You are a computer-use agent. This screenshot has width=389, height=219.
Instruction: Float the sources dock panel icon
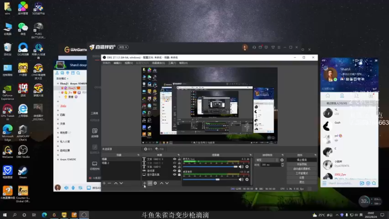tap(178, 155)
